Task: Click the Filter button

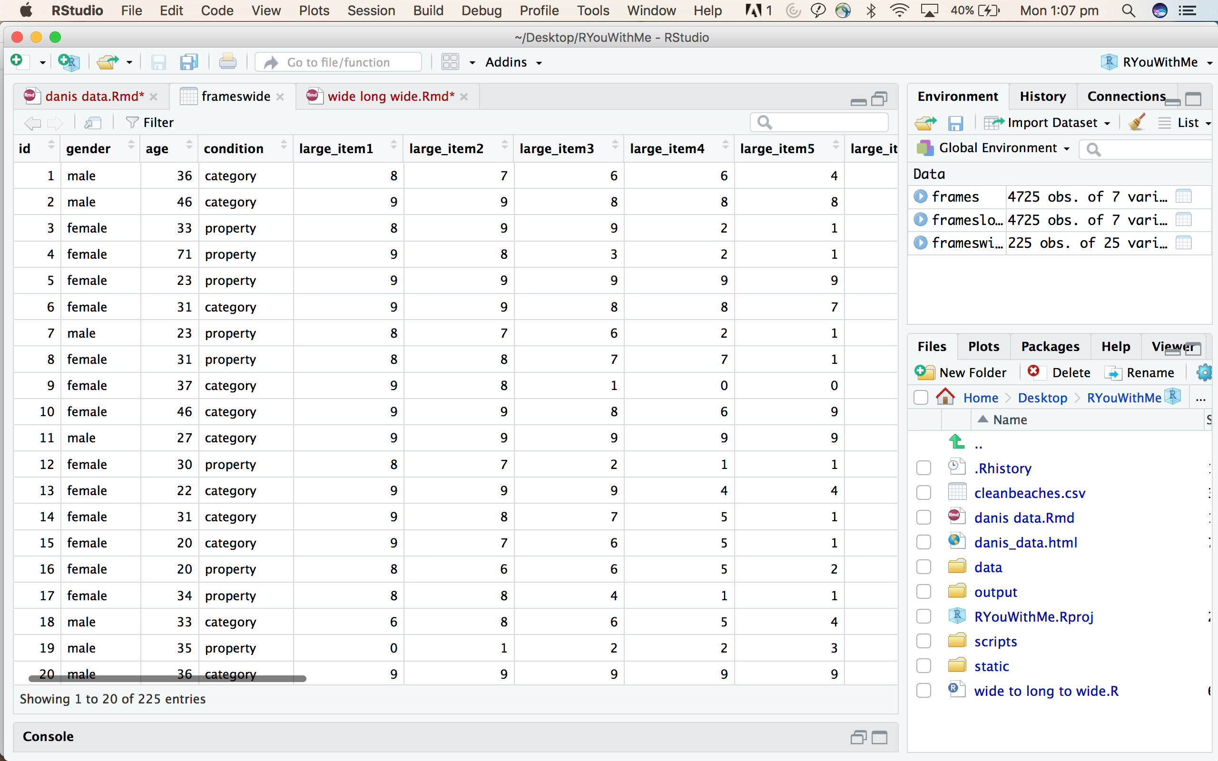Action: [150, 122]
